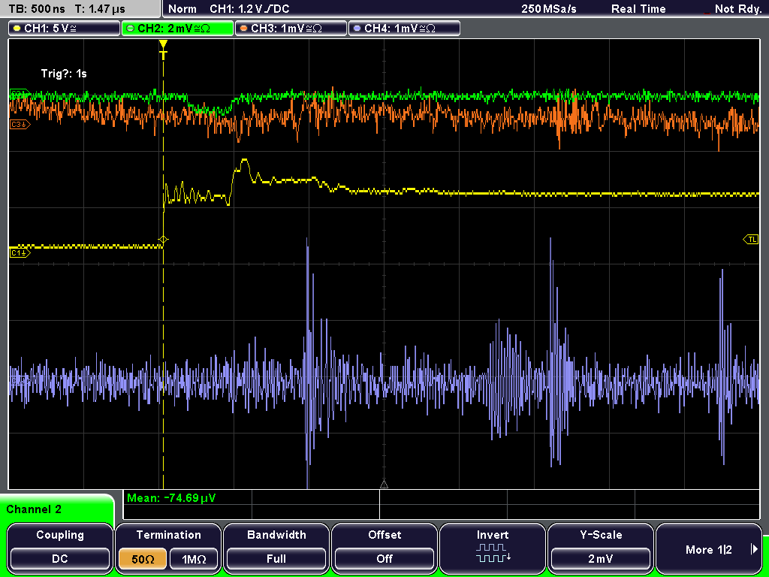769x577 pixels.
Task: Click the time reference triangle at bottom of grid
Action: 384,485
